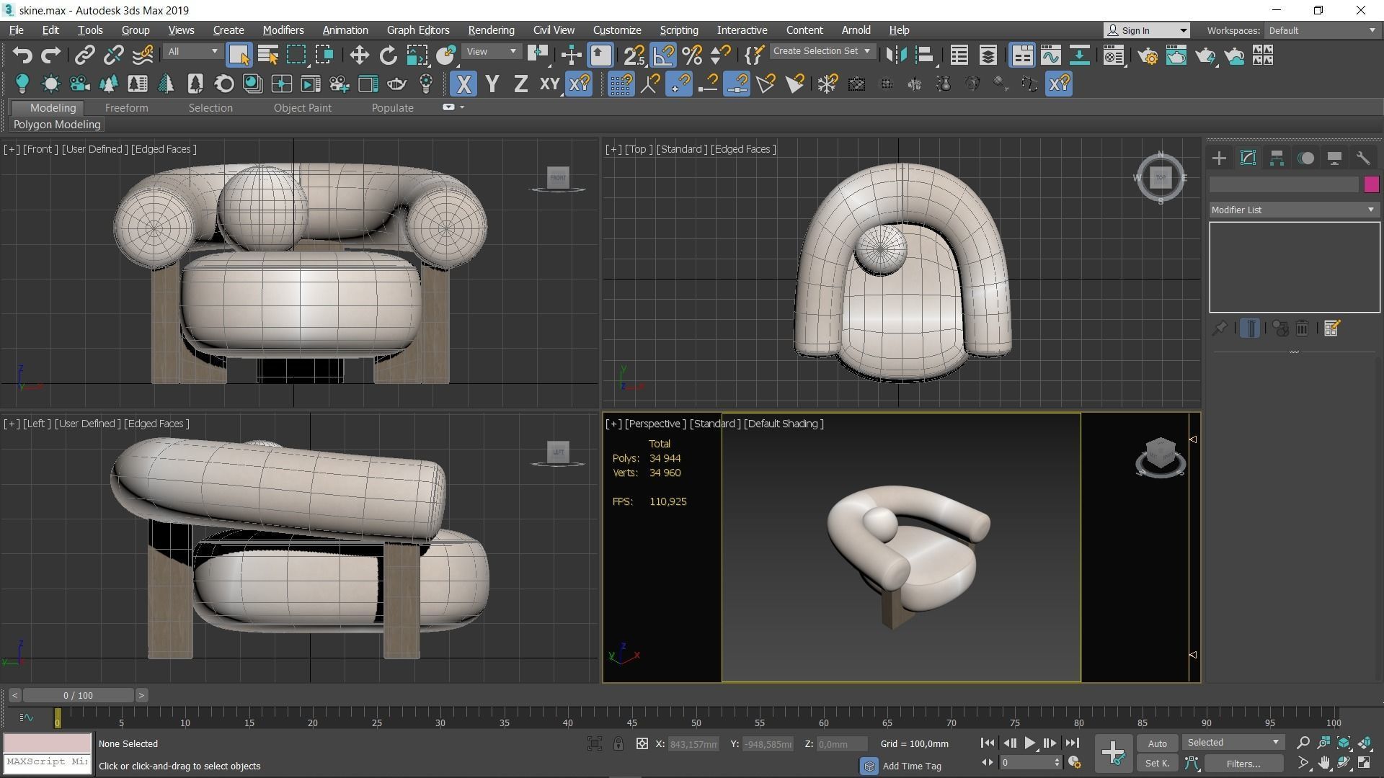Open the Curve Editor icon
This screenshot has width=1384, height=778.
[1050, 55]
